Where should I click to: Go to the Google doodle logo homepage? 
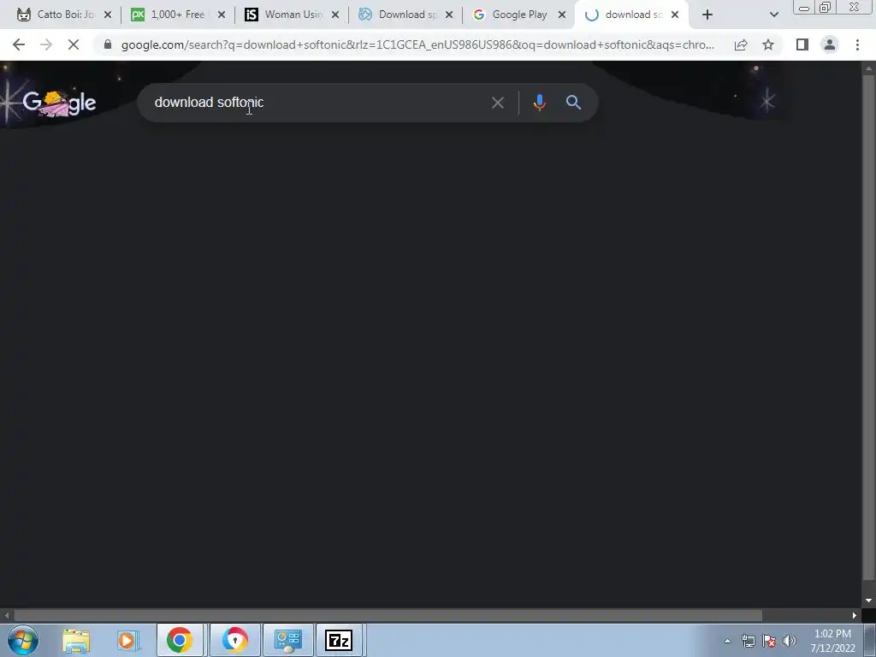pos(59,103)
